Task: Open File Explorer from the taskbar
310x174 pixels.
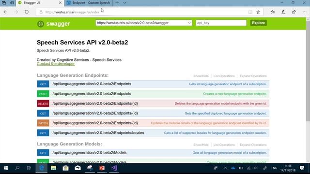Action: click(54, 168)
